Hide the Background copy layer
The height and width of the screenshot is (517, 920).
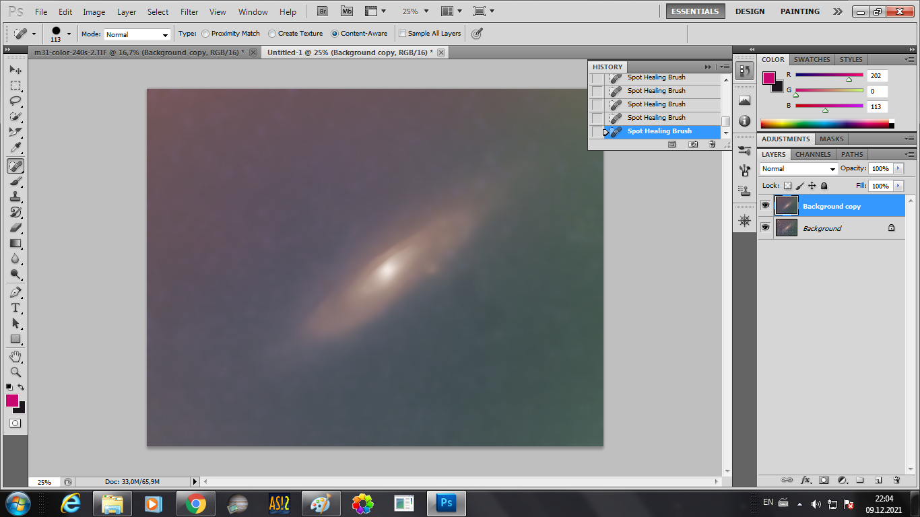click(765, 206)
